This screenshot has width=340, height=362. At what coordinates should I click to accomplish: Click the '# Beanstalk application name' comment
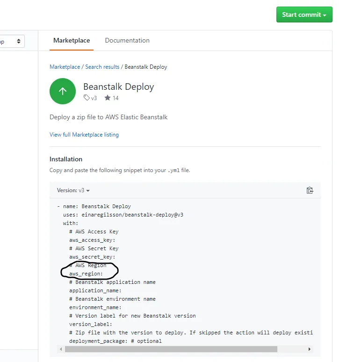[112, 282]
